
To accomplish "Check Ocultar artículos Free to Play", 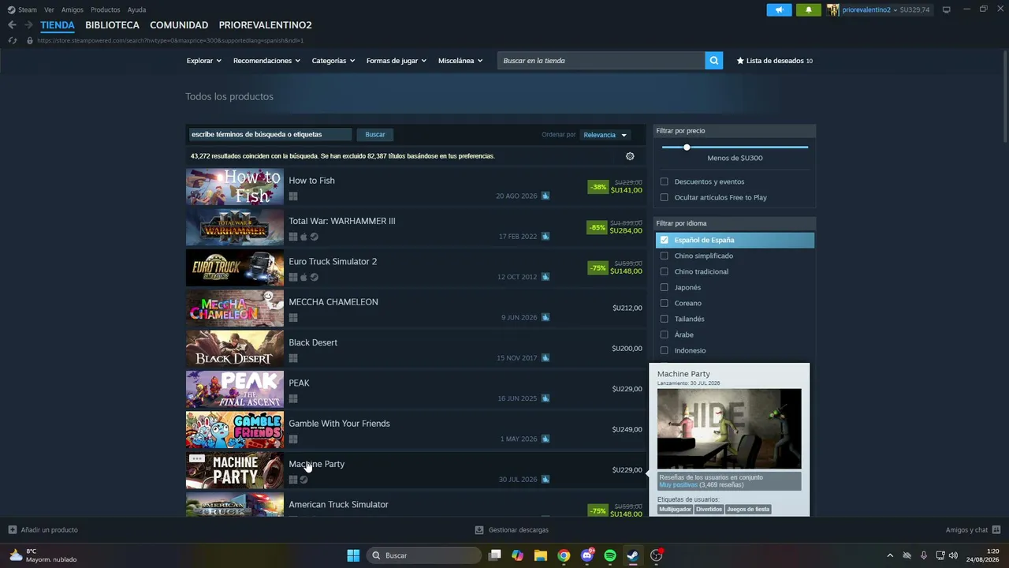I will tap(665, 197).
